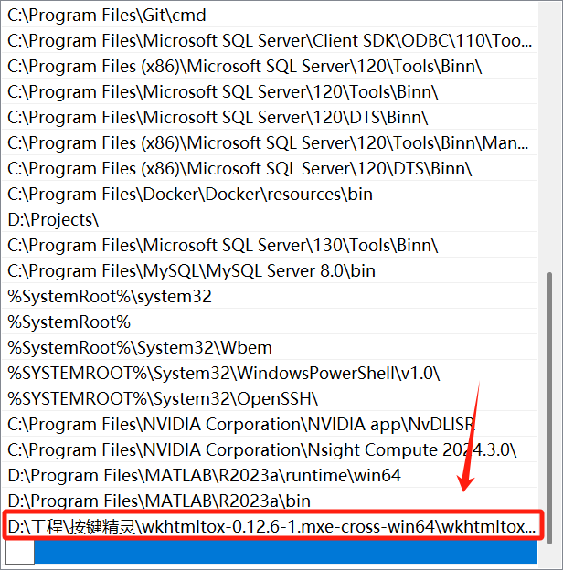This screenshot has width=563, height=570.
Task: Select the C:\Program Files\Git\cmd path entry
Action: [270, 15]
